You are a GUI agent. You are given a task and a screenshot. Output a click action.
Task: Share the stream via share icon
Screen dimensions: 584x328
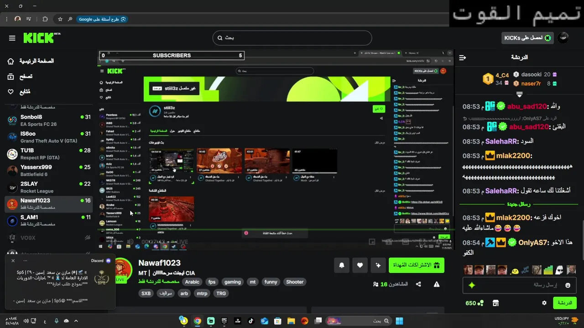pos(418,284)
